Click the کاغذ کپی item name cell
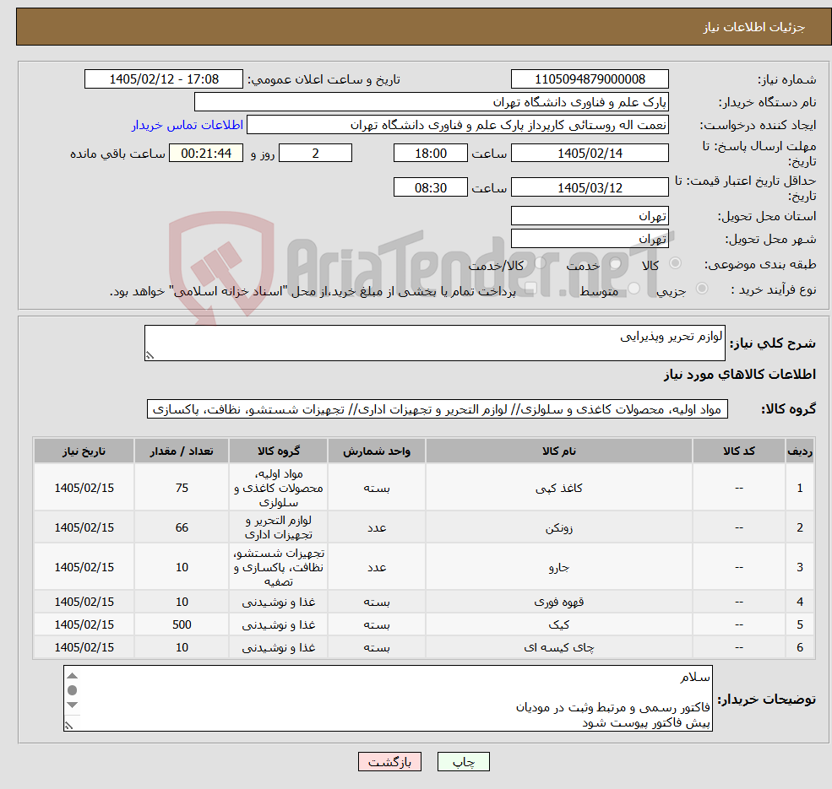 [558, 488]
